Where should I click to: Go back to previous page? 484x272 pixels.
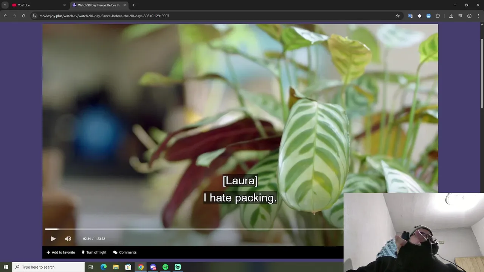click(x=5, y=16)
